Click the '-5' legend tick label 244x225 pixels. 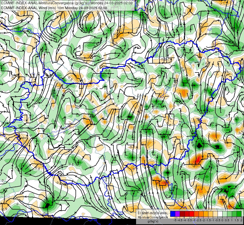[175, 220]
